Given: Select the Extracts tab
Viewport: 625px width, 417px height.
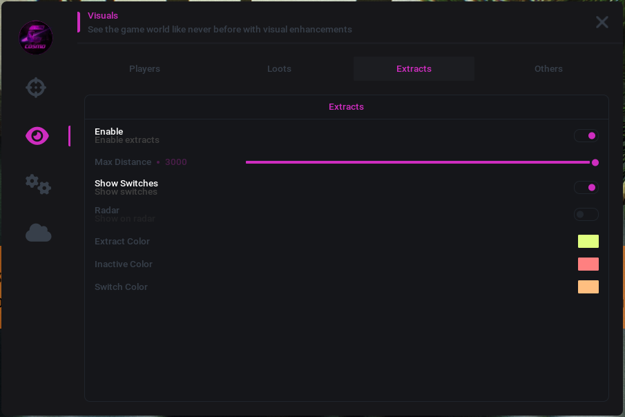Looking at the screenshot, I should pyautogui.click(x=414, y=69).
